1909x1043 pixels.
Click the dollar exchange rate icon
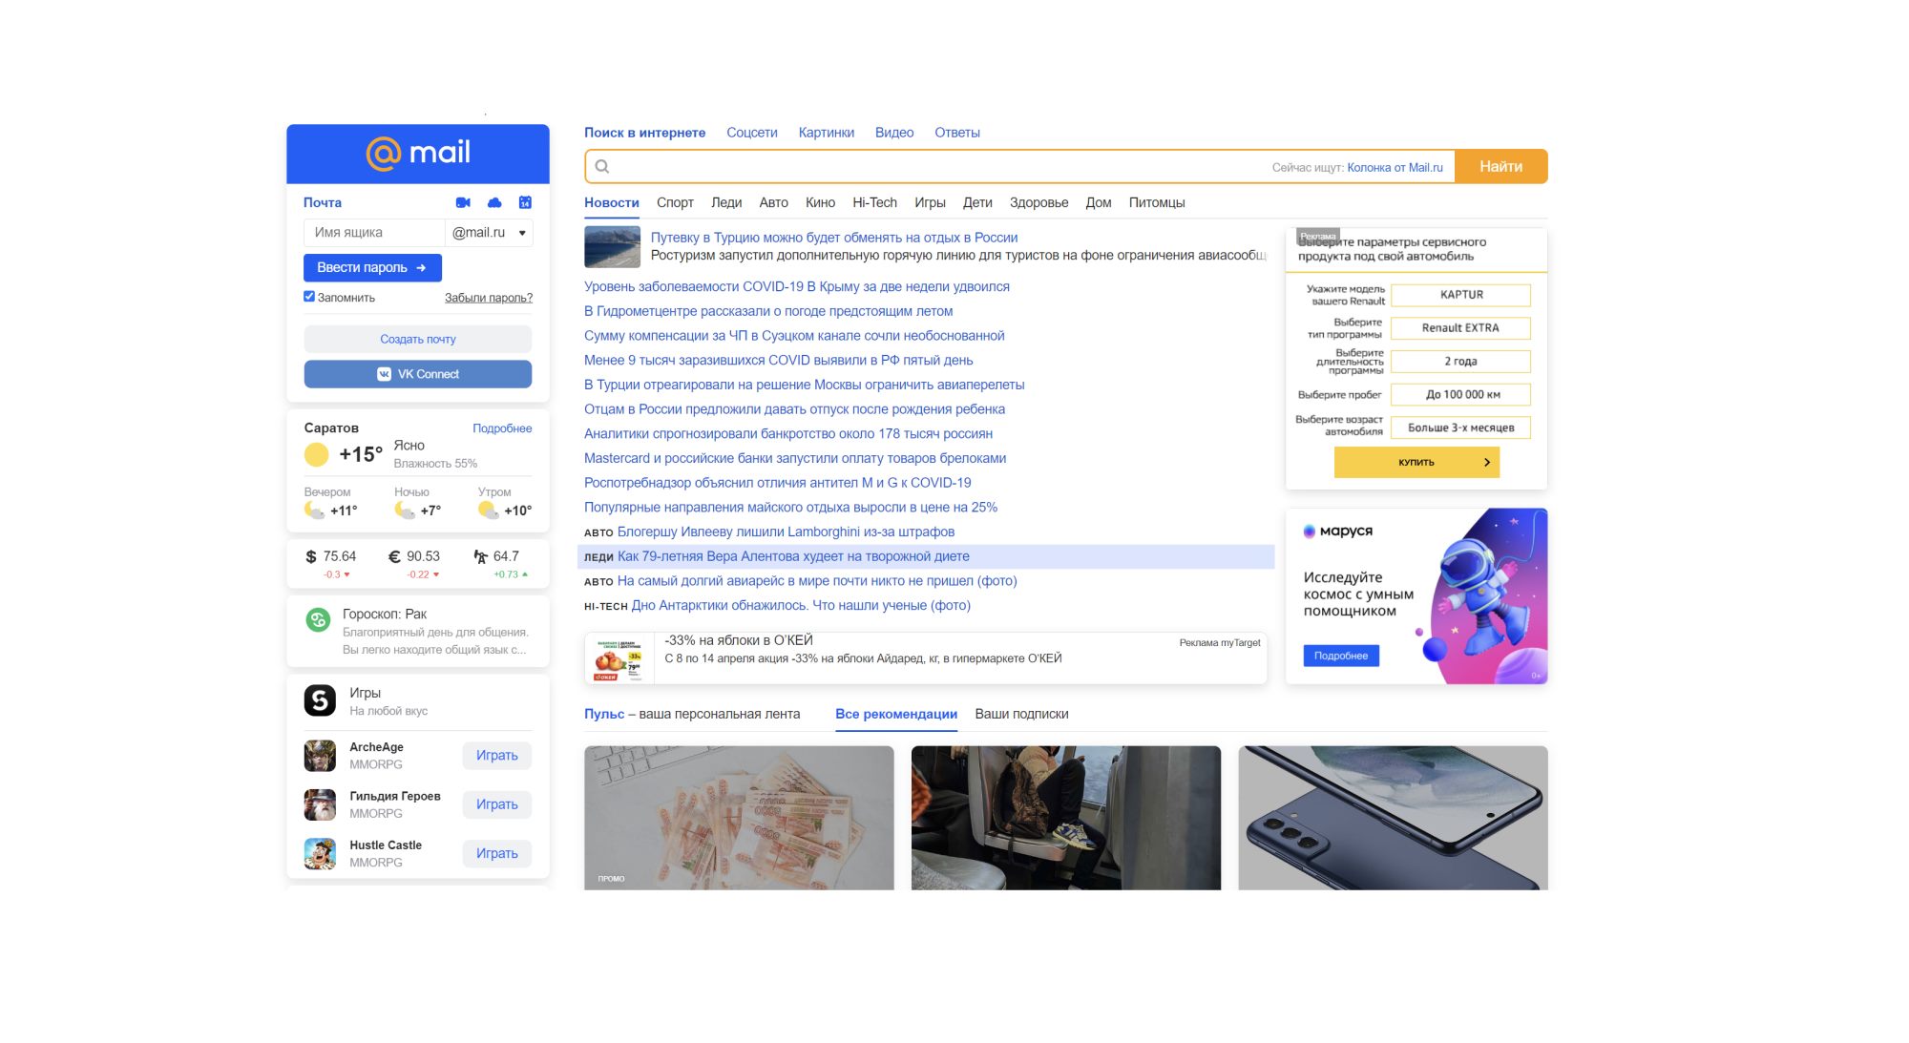click(311, 556)
